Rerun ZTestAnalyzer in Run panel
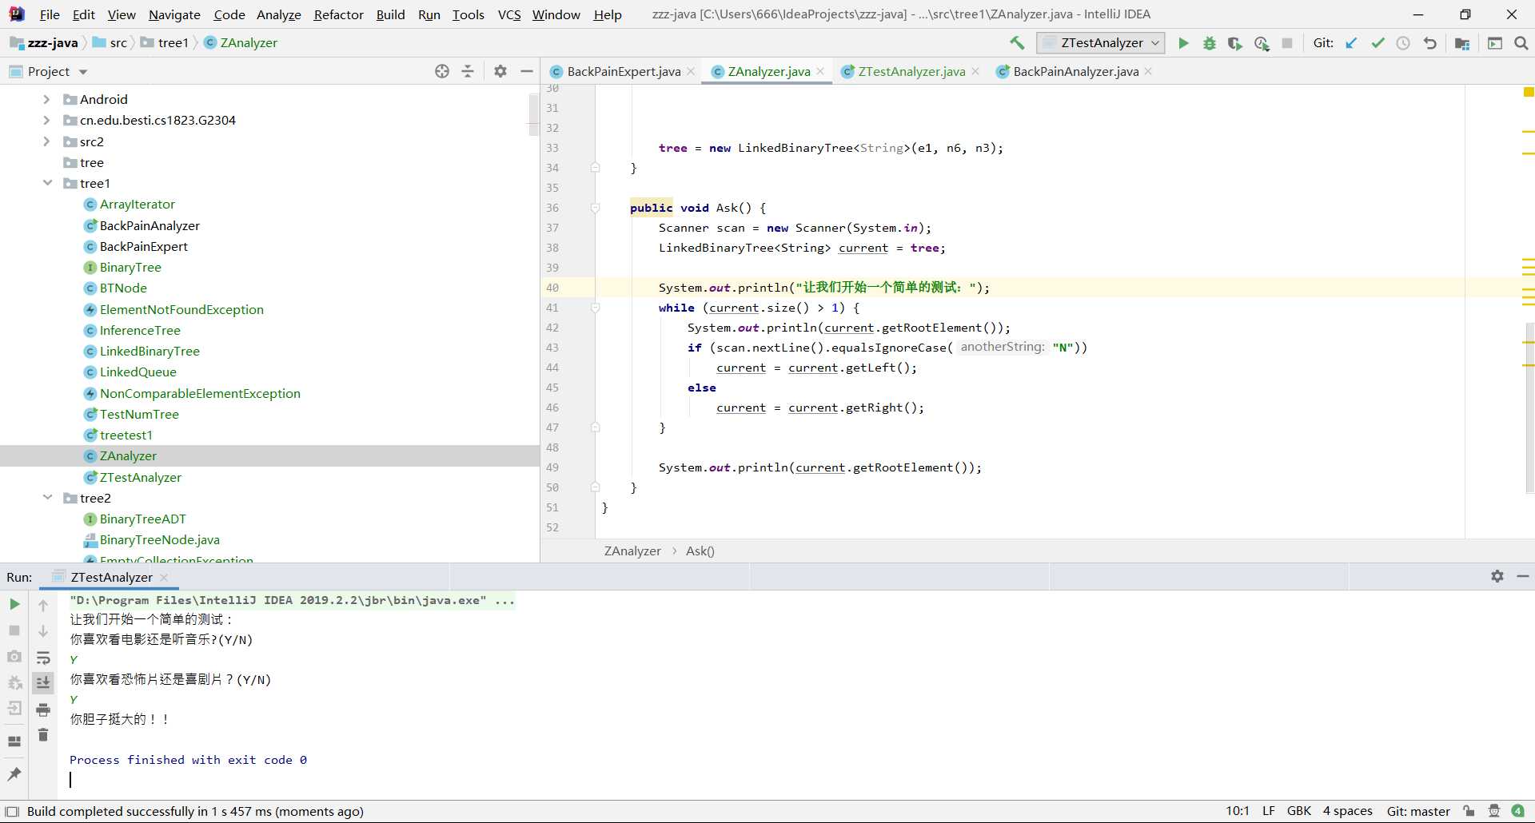The width and height of the screenshot is (1535, 823). coord(14,604)
